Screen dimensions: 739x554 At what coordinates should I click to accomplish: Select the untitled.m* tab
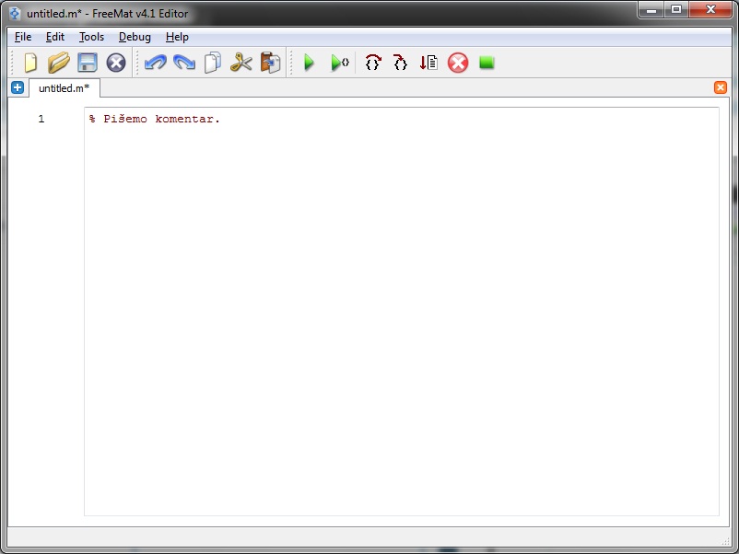(x=64, y=87)
